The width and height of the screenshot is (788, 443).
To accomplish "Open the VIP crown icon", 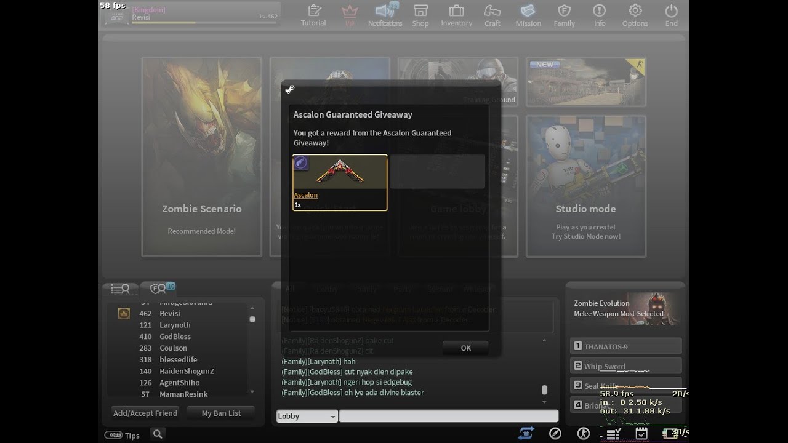I will point(350,10).
